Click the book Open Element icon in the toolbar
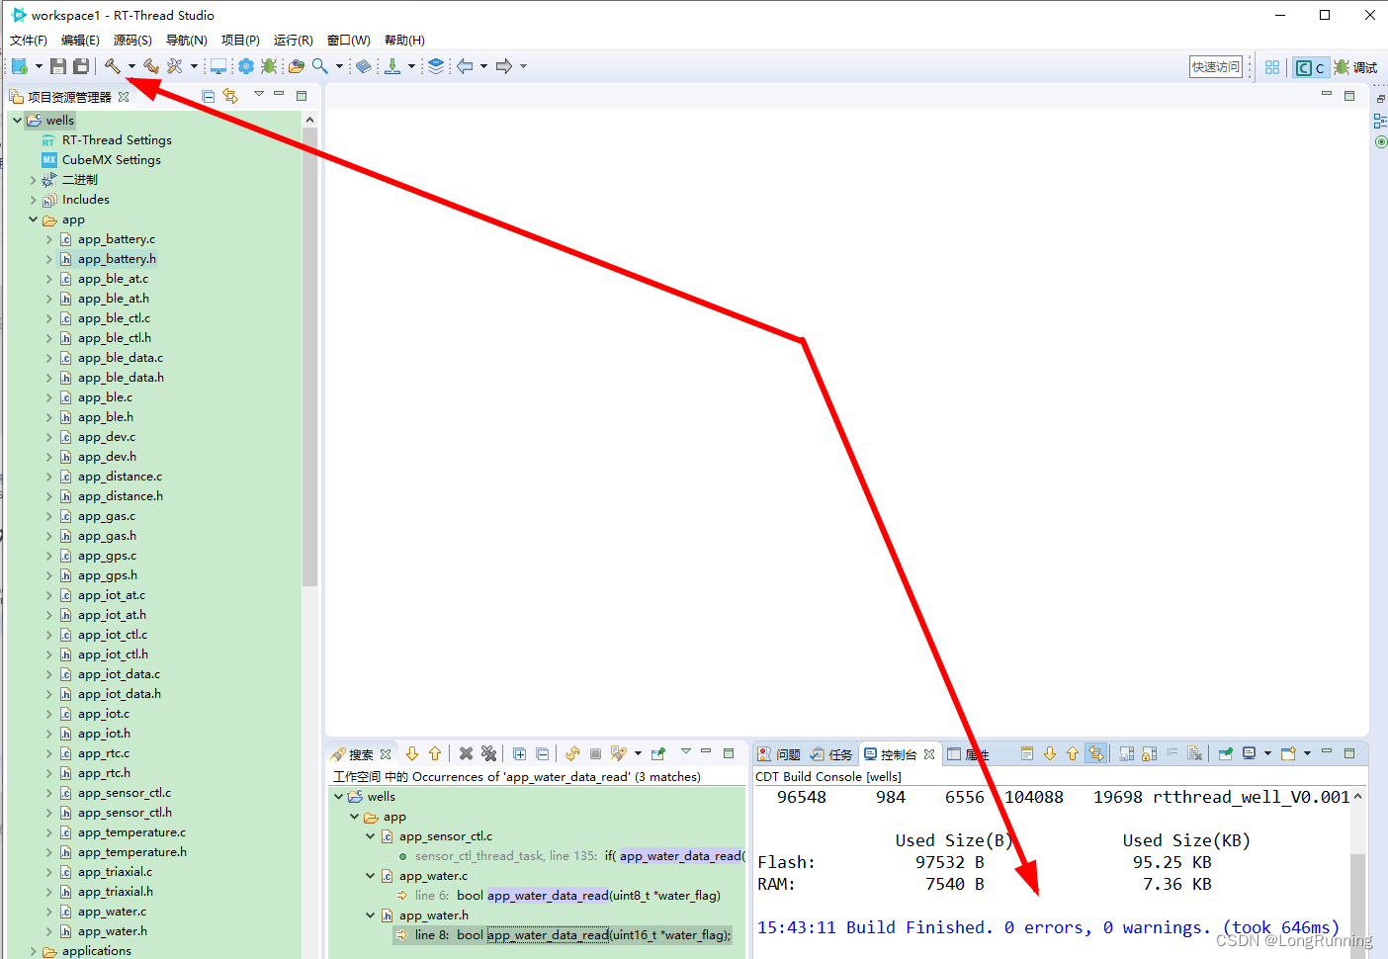Viewport: 1388px width, 959px height. [x=363, y=66]
